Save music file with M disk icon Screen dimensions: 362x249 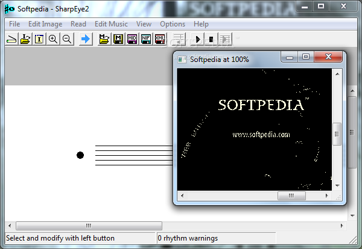click(118, 39)
